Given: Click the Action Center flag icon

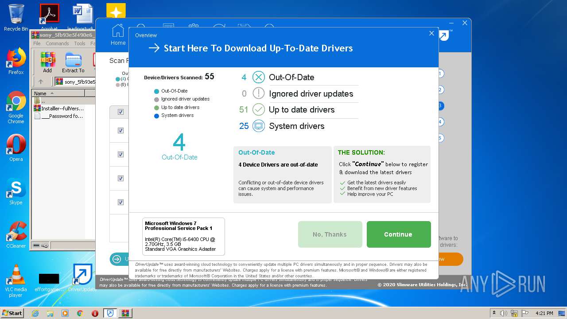Looking at the screenshot, I should (524, 313).
